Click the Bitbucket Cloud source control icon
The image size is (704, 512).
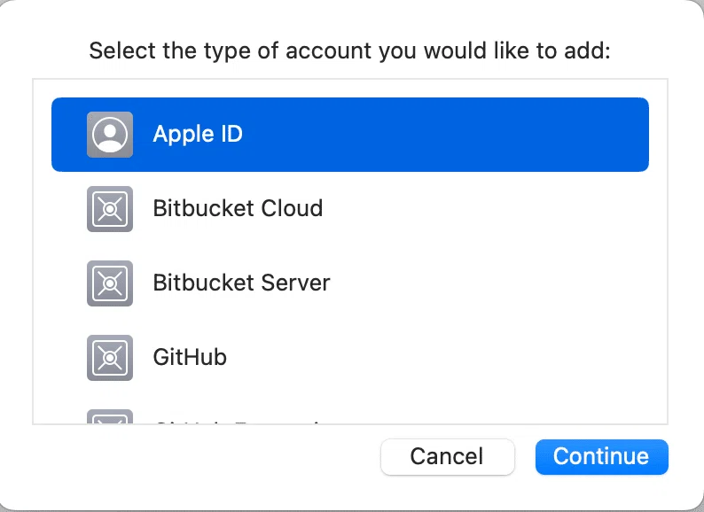click(x=110, y=209)
